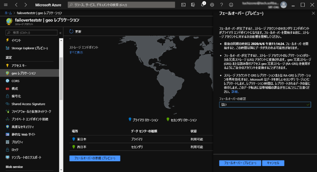Image resolution: width=317 pixels, height=172 pixels.
Task: Open the notifications bell icon
Action: 202,5
